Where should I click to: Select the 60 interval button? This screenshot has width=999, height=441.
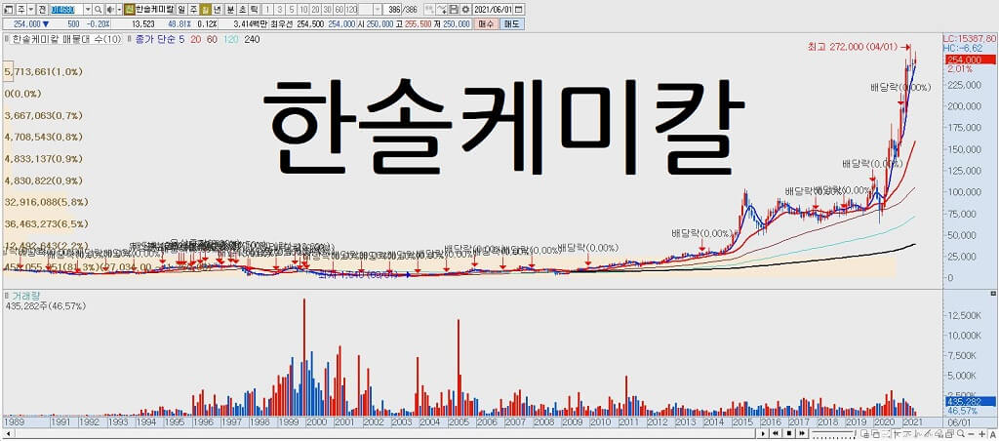tap(339, 10)
